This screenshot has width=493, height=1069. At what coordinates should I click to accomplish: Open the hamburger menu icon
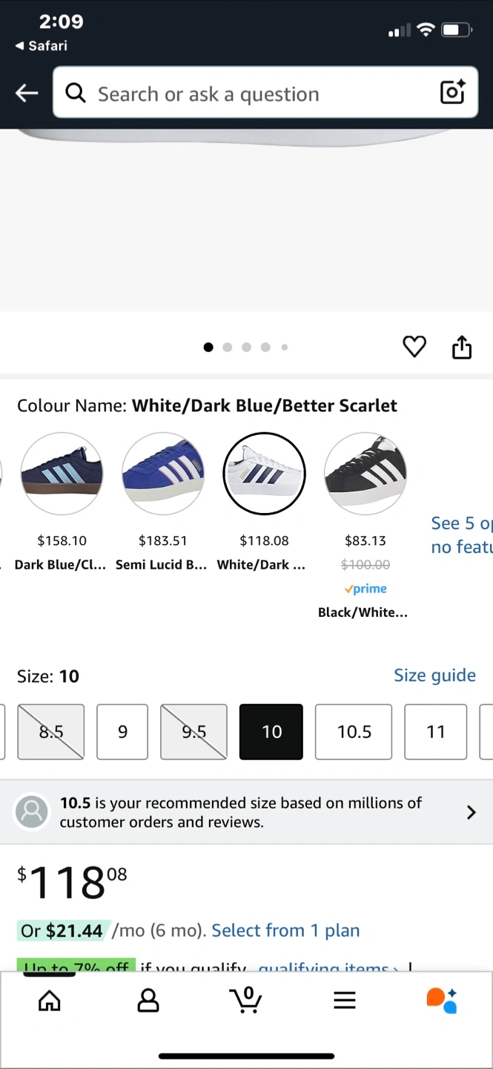pyautogui.click(x=345, y=1001)
